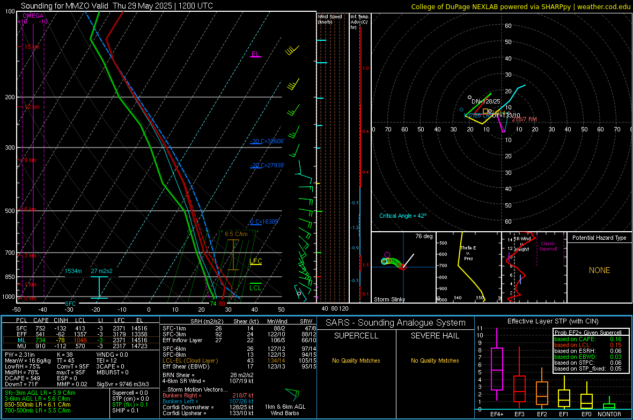Click the NONE hazard type result

(x=600, y=270)
